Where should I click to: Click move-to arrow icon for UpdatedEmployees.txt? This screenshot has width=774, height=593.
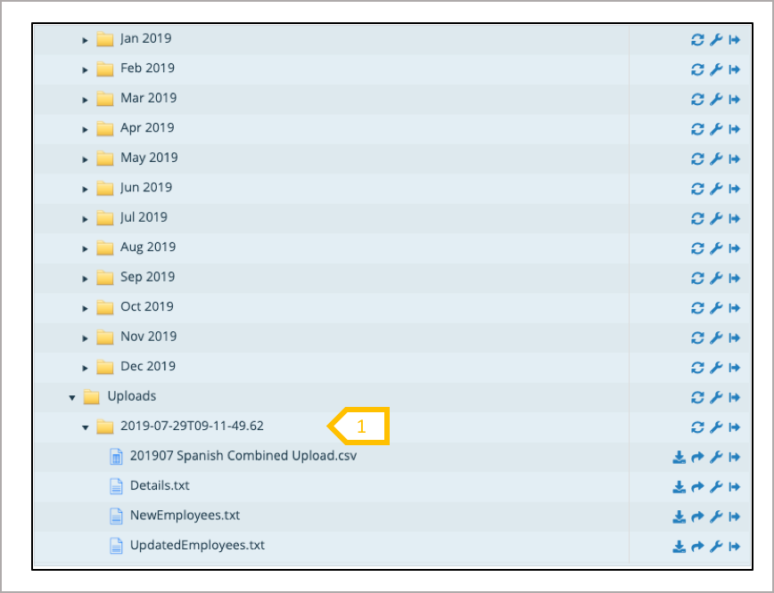tap(735, 547)
